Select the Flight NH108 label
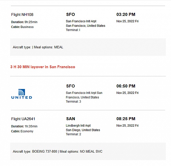 [x=22, y=15]
